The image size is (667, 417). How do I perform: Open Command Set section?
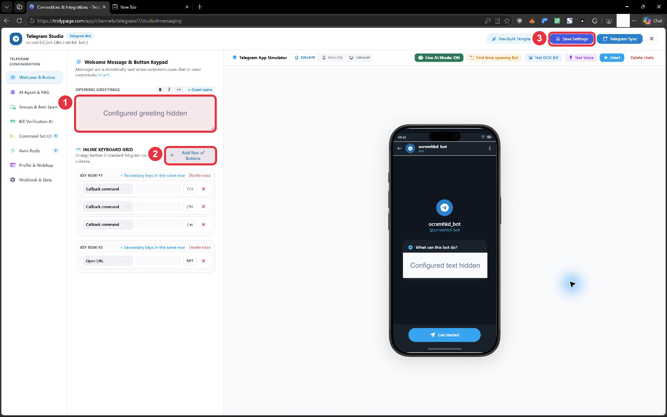34,136
